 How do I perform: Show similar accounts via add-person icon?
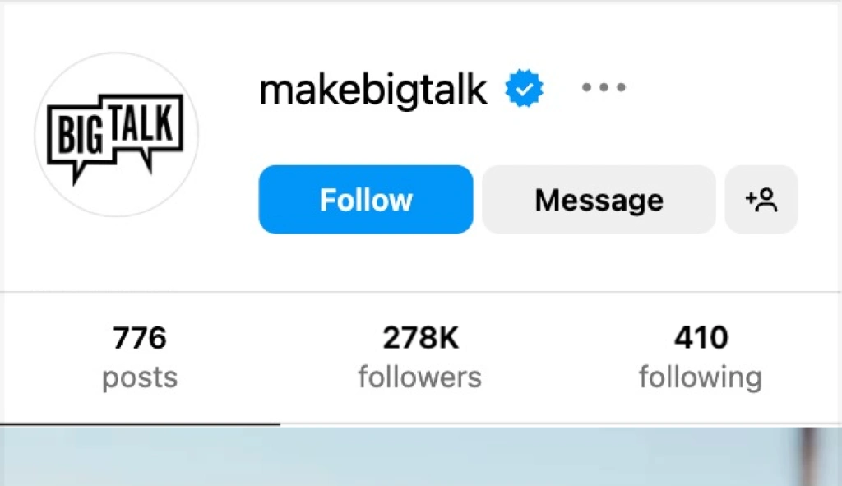click(761, 200)
